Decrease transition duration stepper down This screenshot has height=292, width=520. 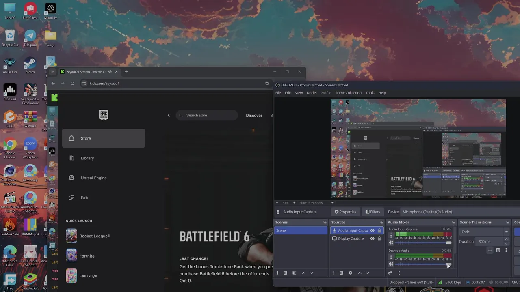506,243
